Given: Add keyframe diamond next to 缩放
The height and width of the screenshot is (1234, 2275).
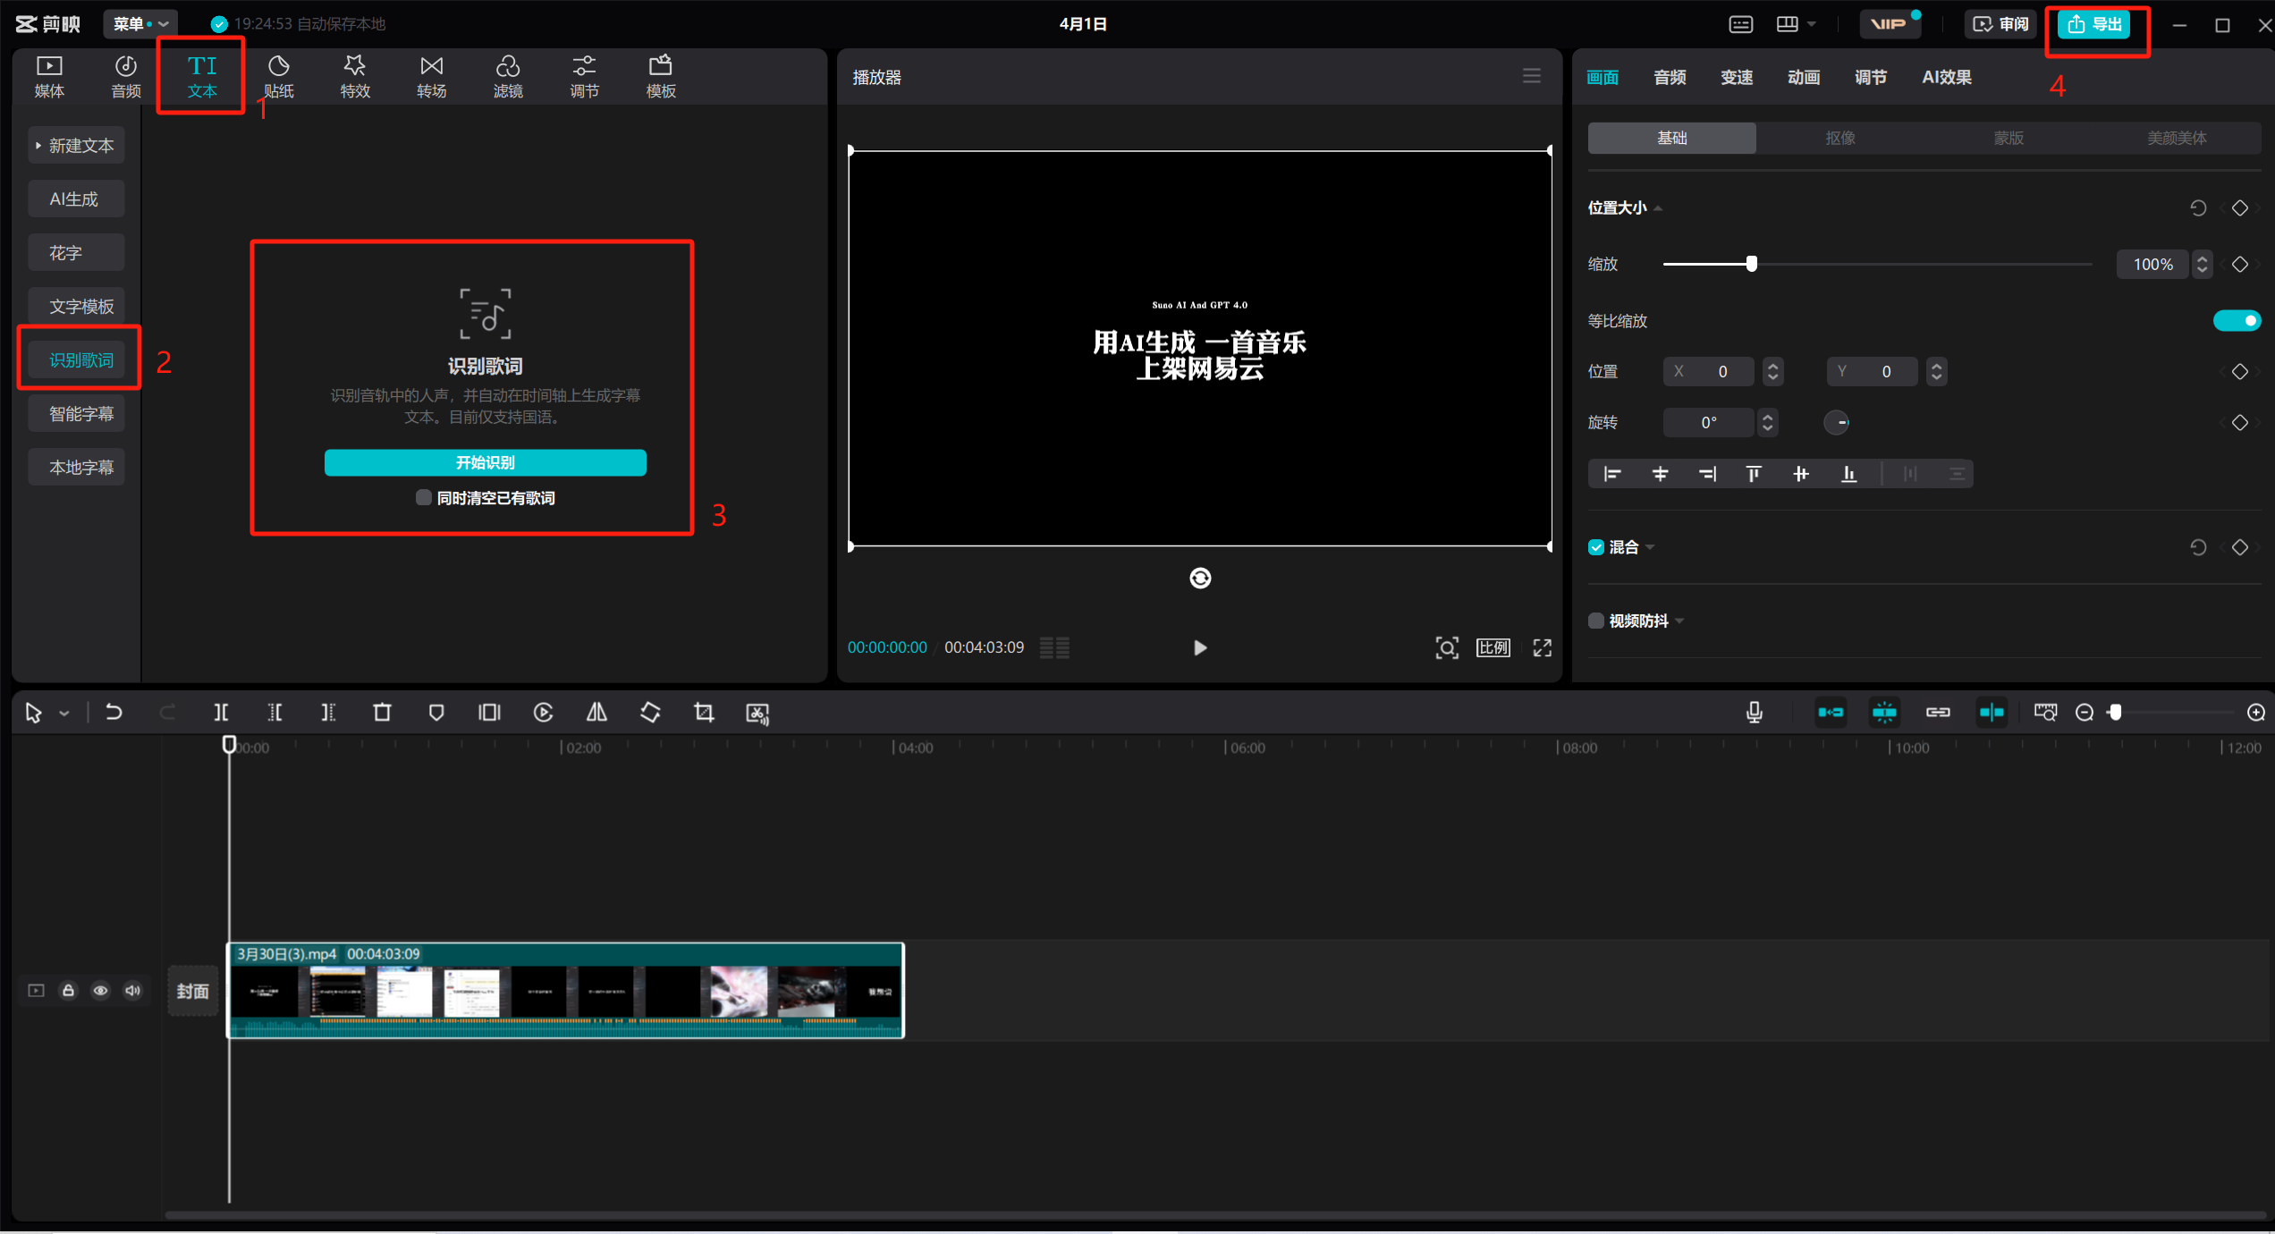Looking at the screenshot, I should [2240, 265].
